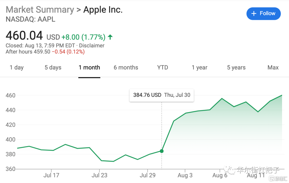This screenshot has height=183, width=289.
Task: Open the Disclaimer link
Action: (x=92, y=46)
